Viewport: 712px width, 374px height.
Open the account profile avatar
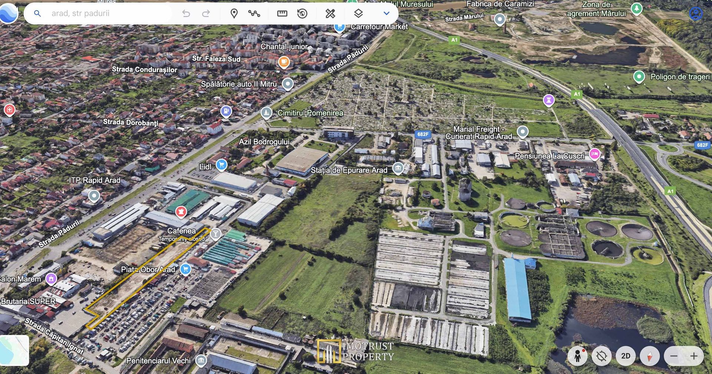pyautogui.click(x=696, y=13)
